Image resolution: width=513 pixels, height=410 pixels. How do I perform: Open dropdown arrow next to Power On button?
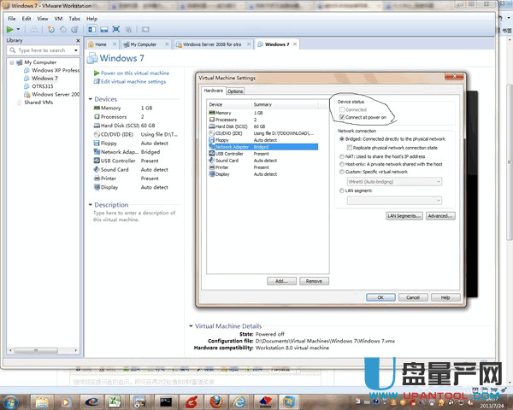click(21, 29)
